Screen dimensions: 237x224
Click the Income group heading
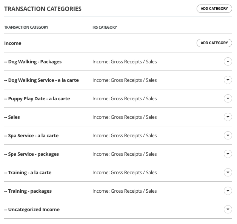click(x=13, y=43)
